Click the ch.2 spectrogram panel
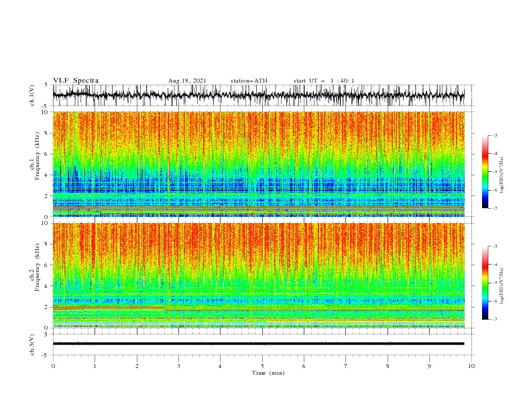531x411 pixels. pyautogui.click(x=258, y=275)
